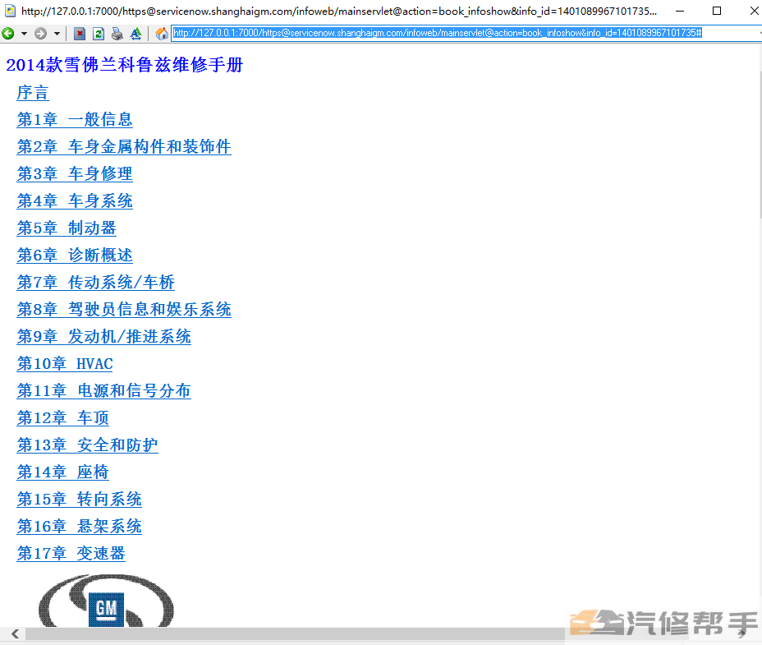The height and width of the screenshot is (645, 762).
Task: Open 第9章 发动机/推进系统
Action: [x=104, y=337]
